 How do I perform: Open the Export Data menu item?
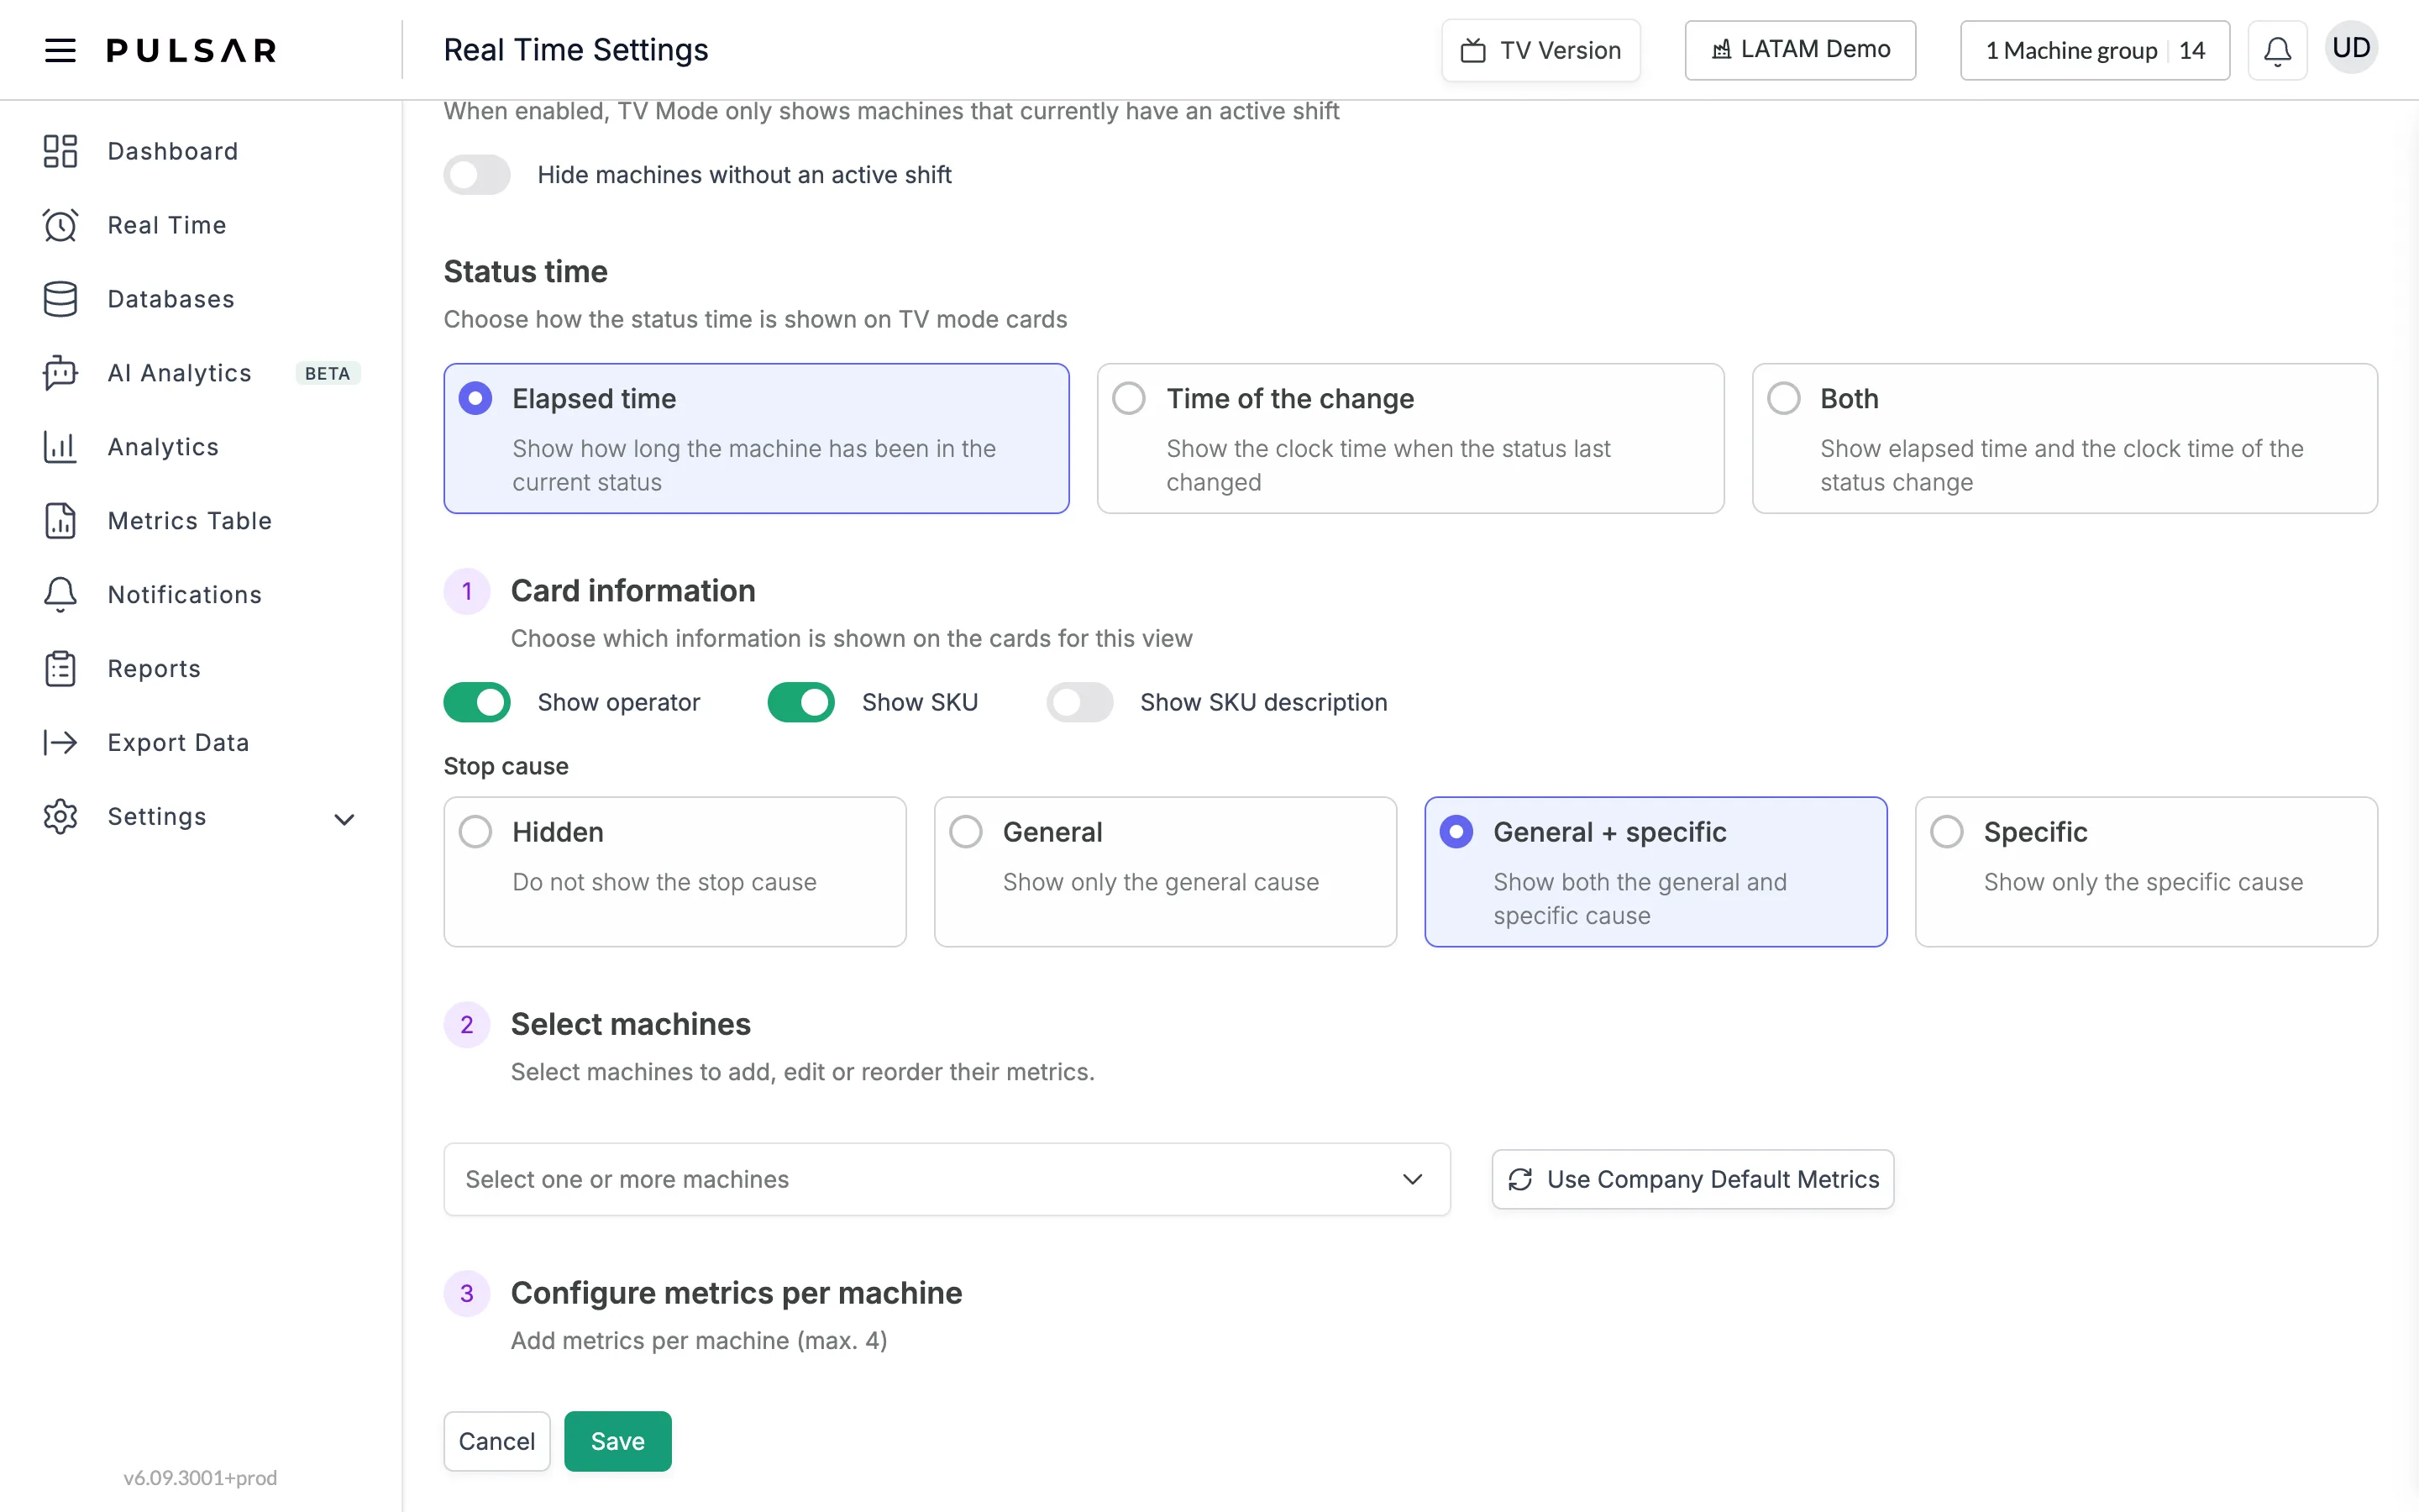[178, 742]
